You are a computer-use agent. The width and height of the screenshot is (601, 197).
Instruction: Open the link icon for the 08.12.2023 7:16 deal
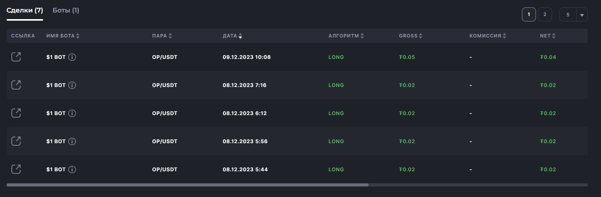[16, 85]
